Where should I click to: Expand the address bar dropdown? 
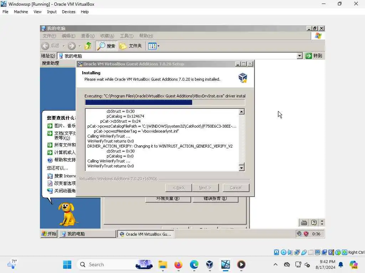click(x=299, y=56)
